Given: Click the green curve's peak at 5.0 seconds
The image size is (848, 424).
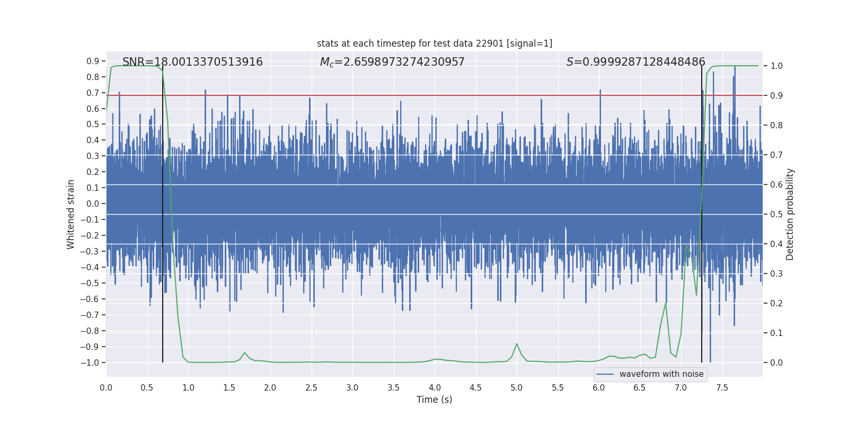Looking at the screenshot, I should pos(517,344).
